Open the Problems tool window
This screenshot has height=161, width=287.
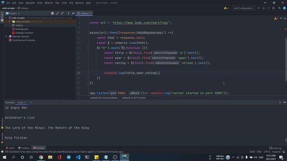pyautogui.click(x=24, y=148)
